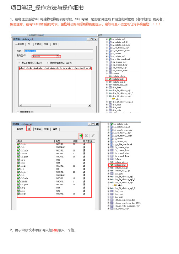Screen dimensions: 179x254
Task: Click the table icon of sdflow_vehicleclass_day
Action: [x=112, y=206]
